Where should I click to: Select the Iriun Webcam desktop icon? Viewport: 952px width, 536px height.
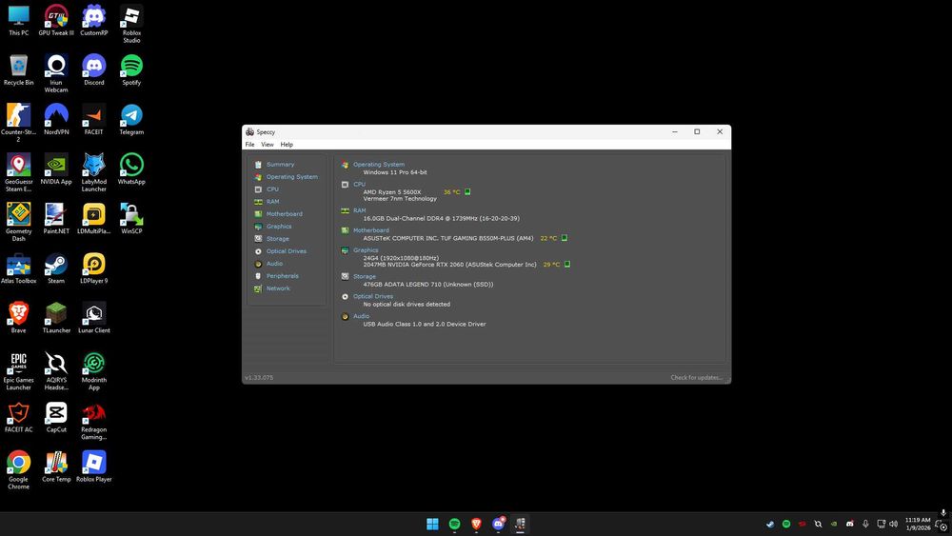56,73
